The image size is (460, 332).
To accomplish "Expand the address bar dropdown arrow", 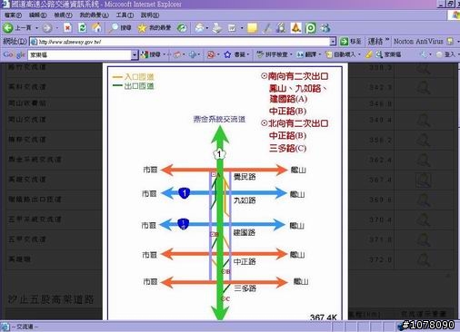I will [x=333, y=42].
